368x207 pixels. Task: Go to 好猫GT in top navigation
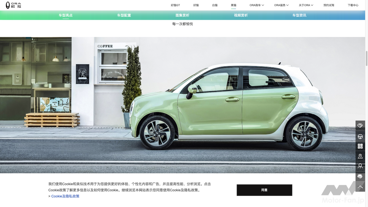(x=175, y=5)
